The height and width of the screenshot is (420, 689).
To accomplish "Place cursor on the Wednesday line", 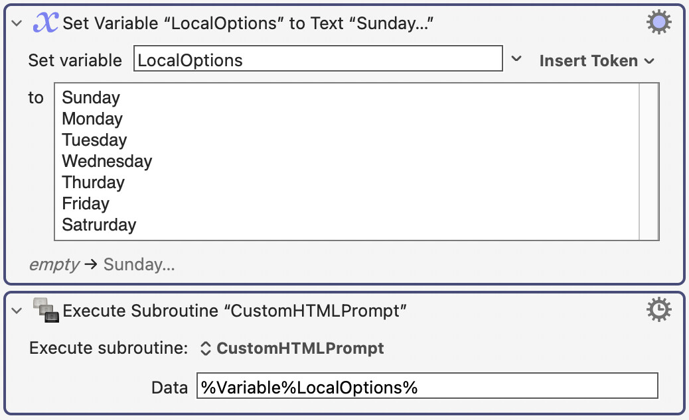I will tap(107, 162).
